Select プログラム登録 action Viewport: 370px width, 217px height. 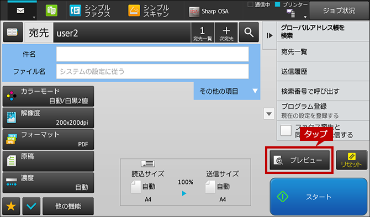323,111
